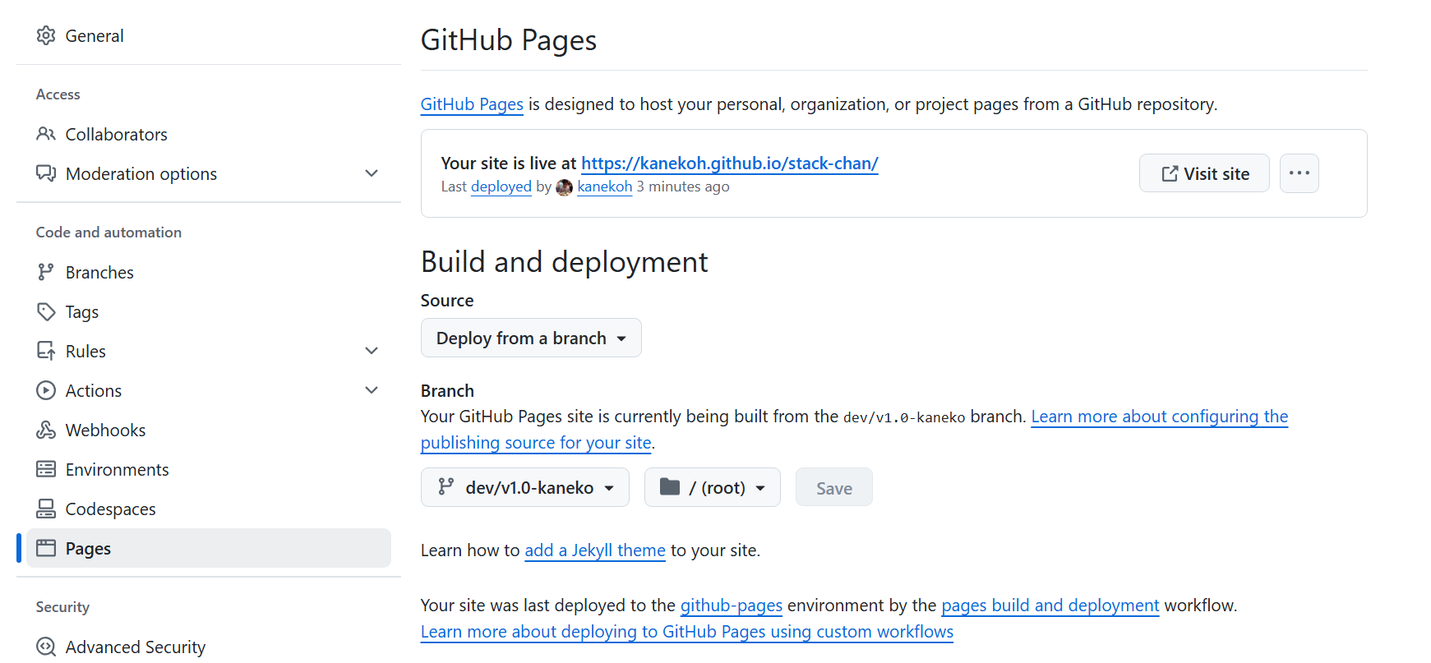Click the Environments server icon

pyautogui.click(x=46, y=469)
